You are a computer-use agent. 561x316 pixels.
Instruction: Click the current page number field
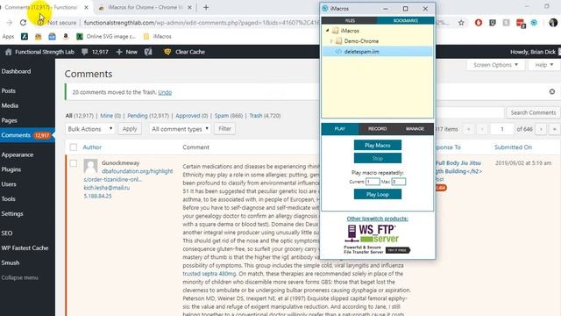point(502,129)
